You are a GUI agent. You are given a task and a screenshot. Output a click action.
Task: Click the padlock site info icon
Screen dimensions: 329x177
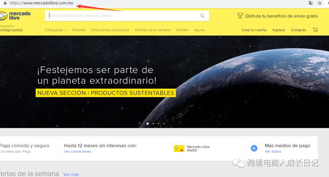pyautogui.click(x=5, y=3)
